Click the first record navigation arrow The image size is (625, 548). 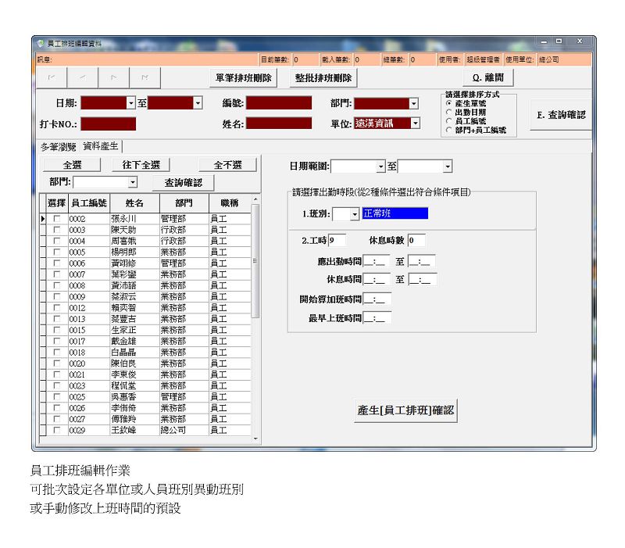click(52, 77)
